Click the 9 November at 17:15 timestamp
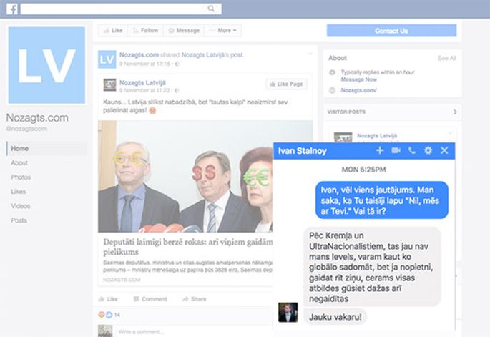 click(144, 64)
